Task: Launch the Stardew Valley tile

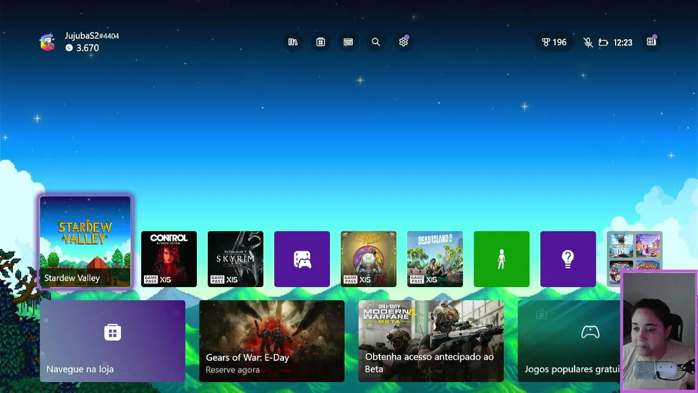Action: (x=86, y=242)
